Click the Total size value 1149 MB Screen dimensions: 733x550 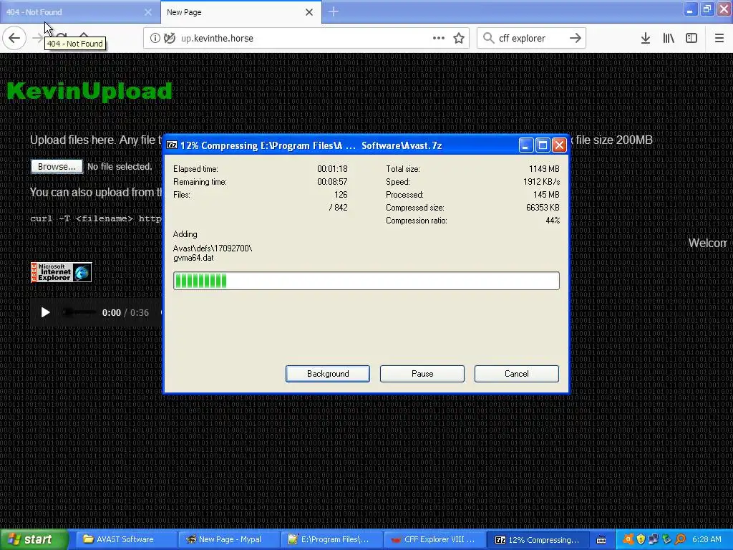click(544, 169)
